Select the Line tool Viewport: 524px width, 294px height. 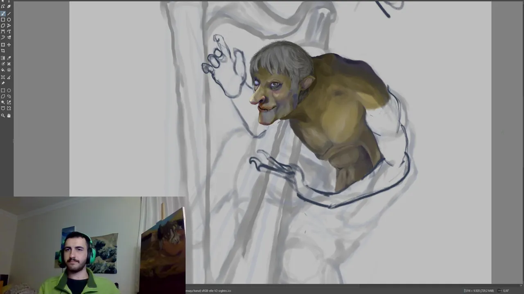[9, 13]
